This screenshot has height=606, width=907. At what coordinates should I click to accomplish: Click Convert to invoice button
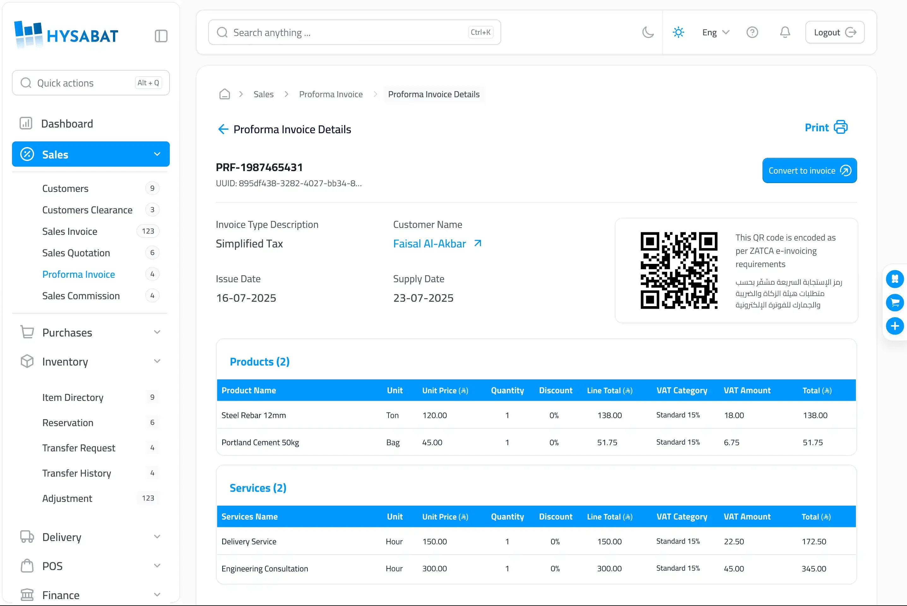pyautogui.click(x=809, y=170)
